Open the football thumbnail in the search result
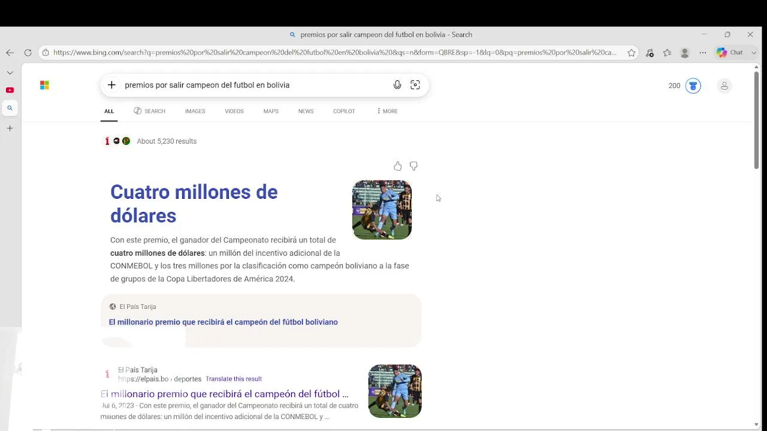Image resolution: width=767 pixels, height=431 pixels. click(x=395, y=391)
